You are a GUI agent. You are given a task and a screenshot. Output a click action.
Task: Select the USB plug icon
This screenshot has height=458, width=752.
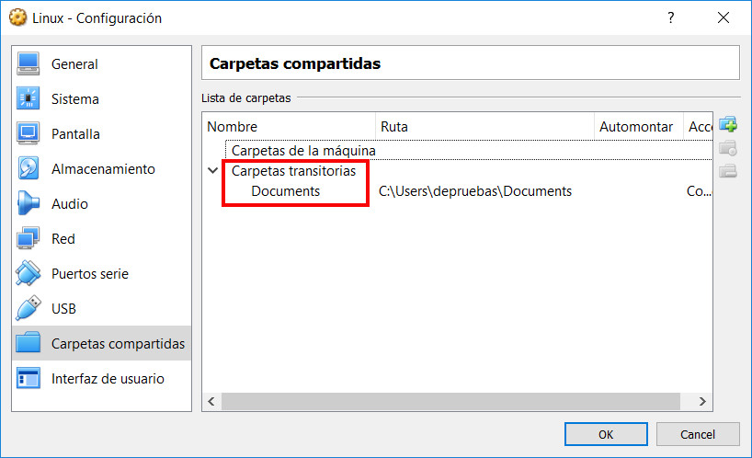28,308
